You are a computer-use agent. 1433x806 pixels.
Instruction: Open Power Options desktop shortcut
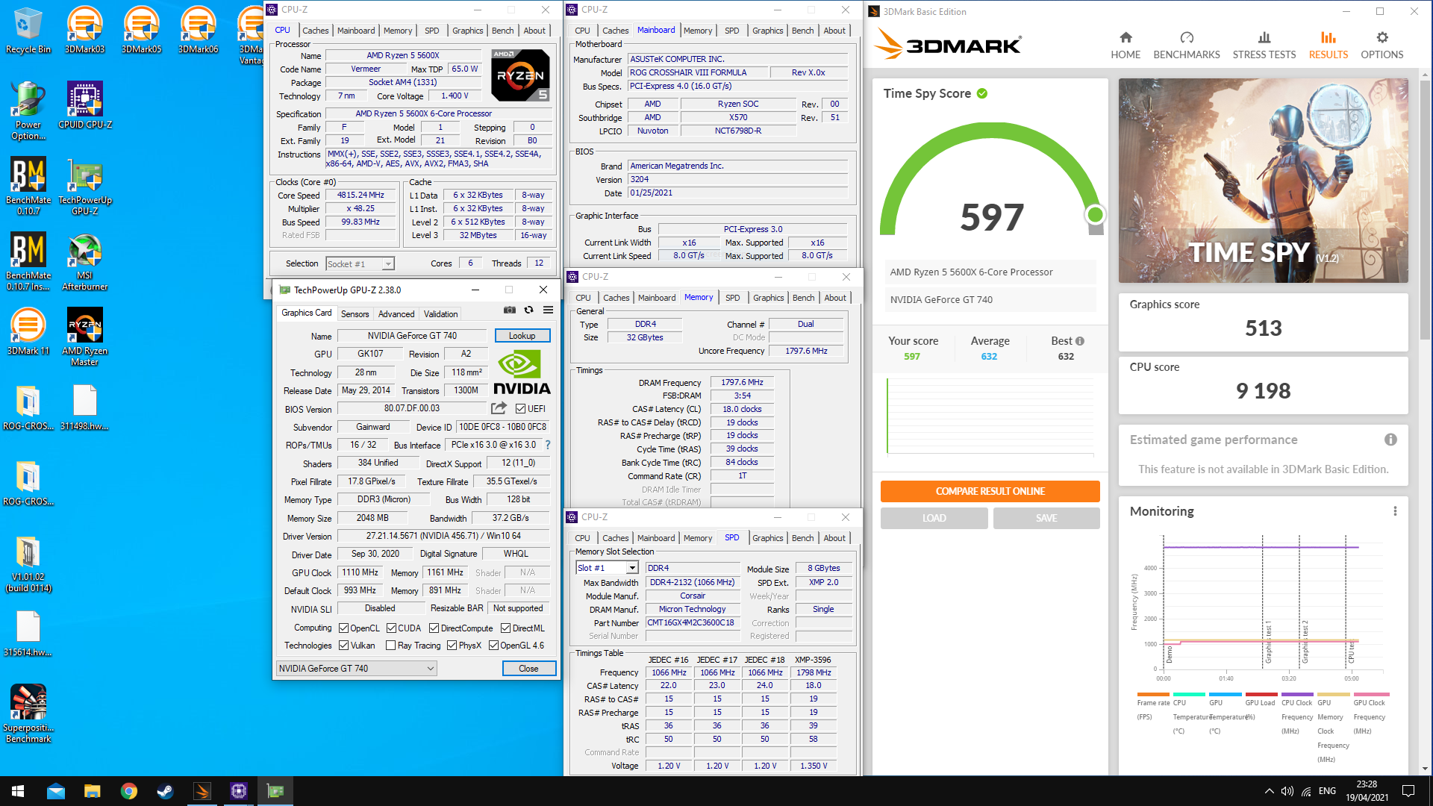click(28, 110)
